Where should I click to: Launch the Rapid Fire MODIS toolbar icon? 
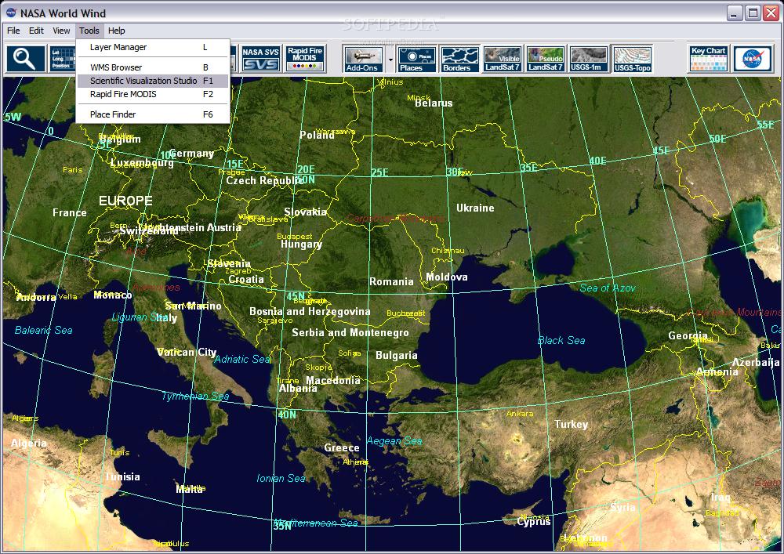click(305, 59)
